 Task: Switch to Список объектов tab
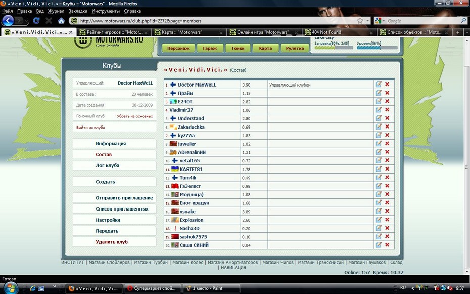click(x=414, y=32)
